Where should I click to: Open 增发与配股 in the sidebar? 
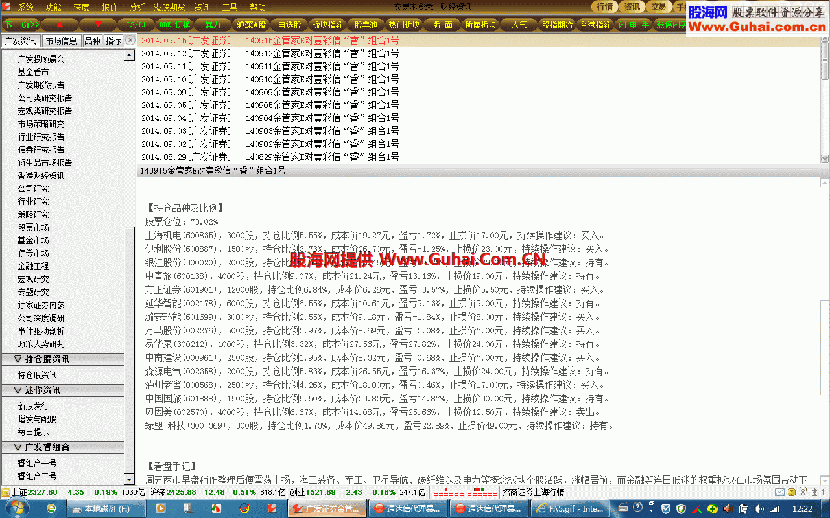[x=37, y=419]
